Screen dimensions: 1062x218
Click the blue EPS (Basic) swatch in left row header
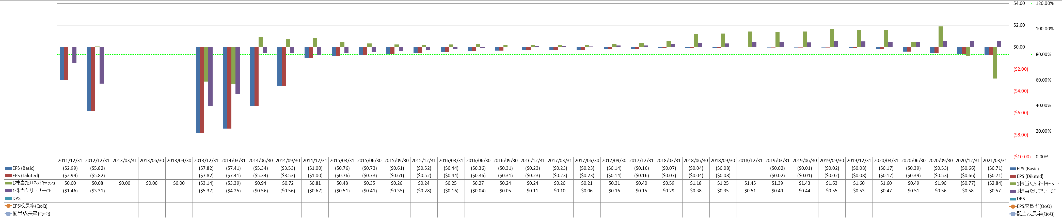click(x=8, y=168)
